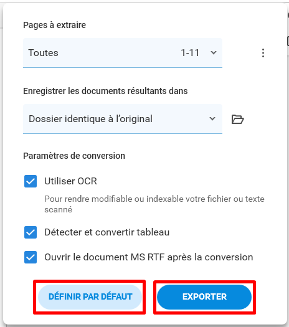Open the three-dot more options menu

[263, 53]
